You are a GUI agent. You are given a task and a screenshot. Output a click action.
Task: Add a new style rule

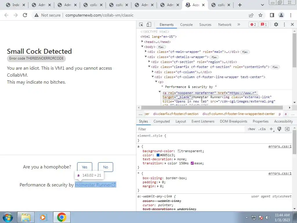(x=271, y=129)
